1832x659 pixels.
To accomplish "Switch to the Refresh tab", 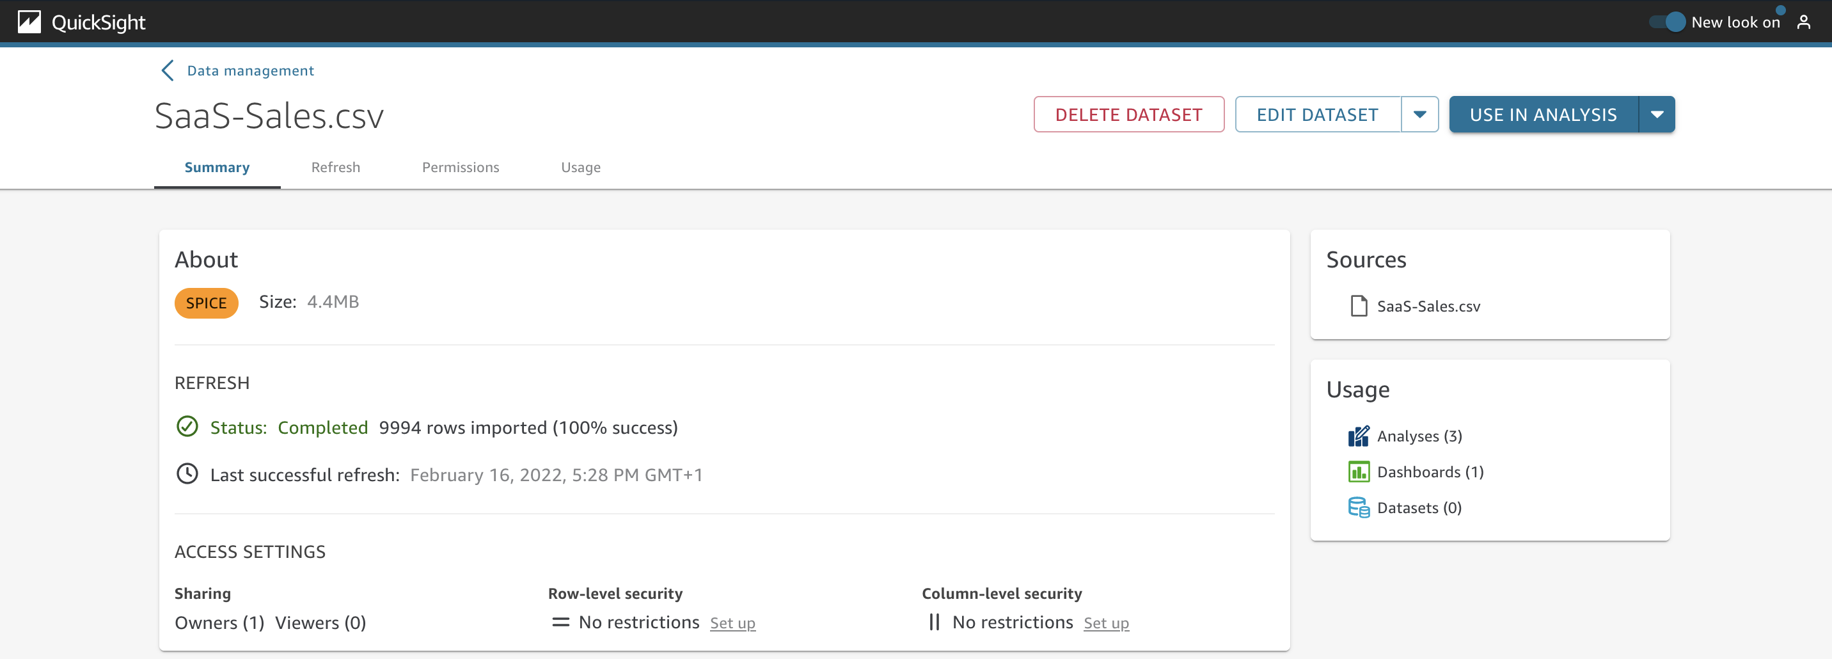I will click(336, 167).
